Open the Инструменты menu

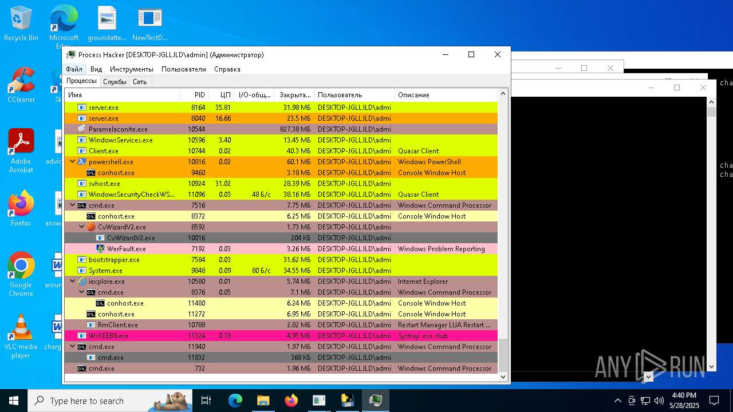coord(132,69)
